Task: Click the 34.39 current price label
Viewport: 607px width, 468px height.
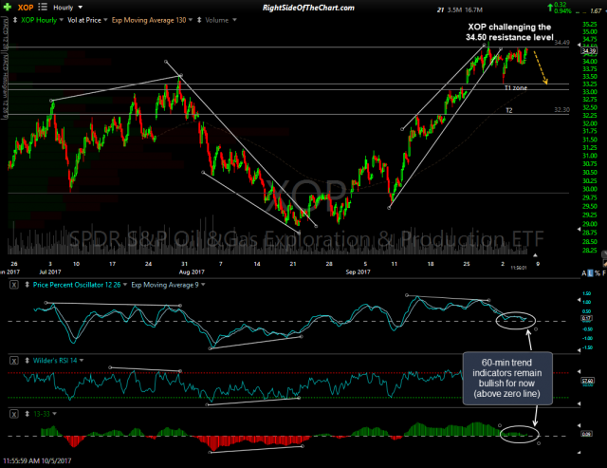Action: coord(589,50)
